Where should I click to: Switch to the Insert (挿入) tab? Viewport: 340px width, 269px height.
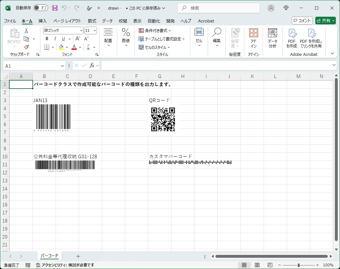(42, 21)
